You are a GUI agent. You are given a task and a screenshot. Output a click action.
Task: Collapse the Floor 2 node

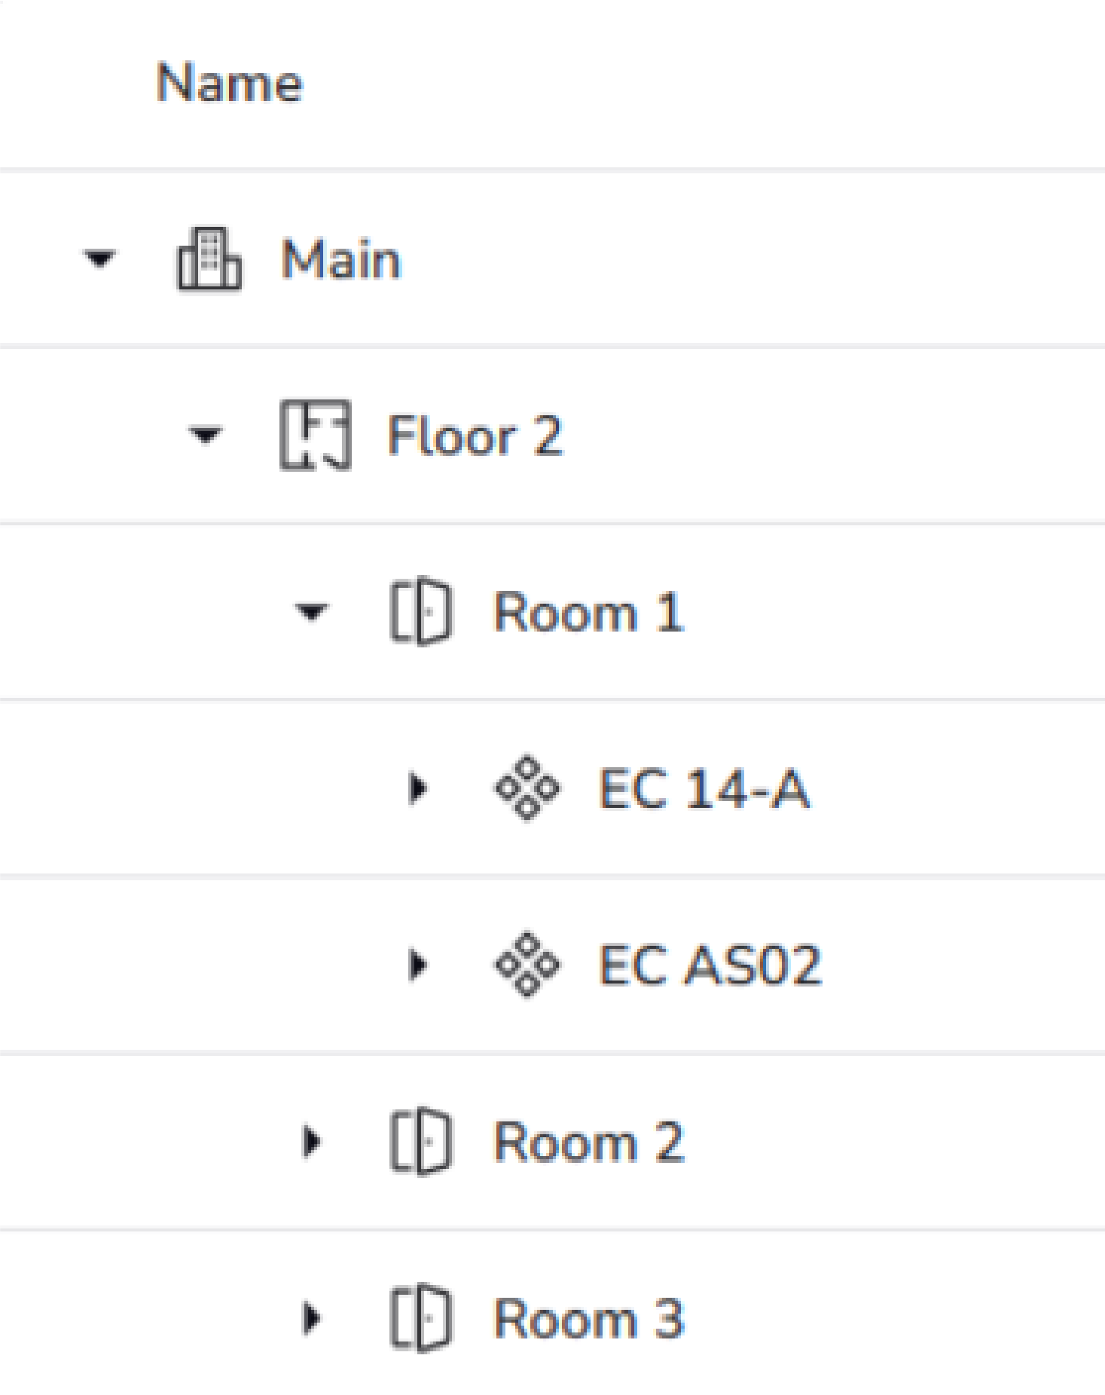click(206, 436)
